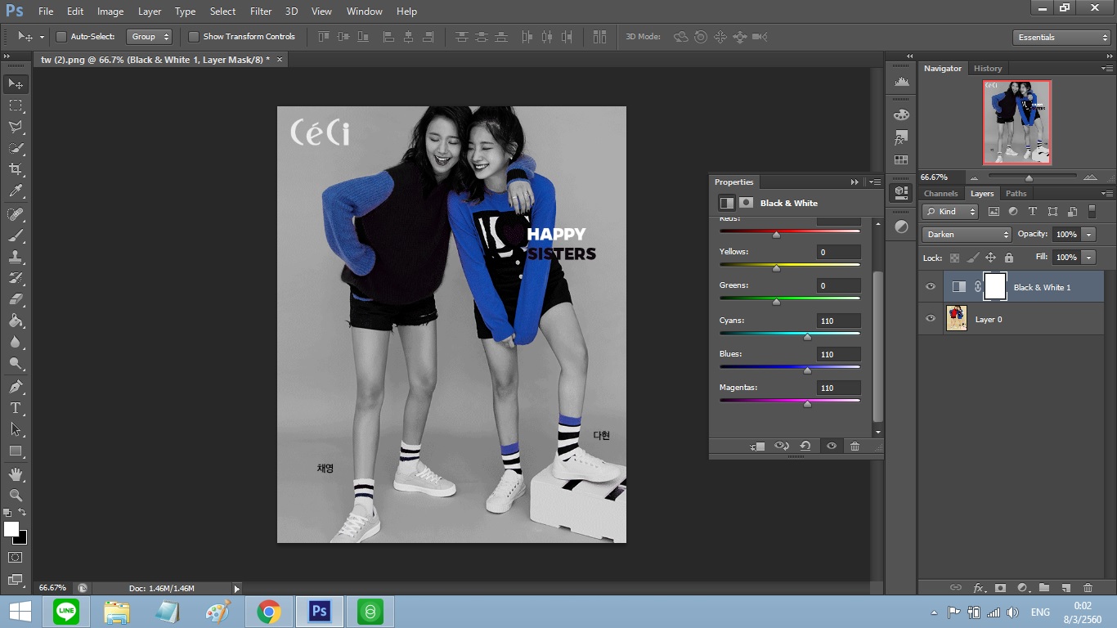This screenshot has height=628, width=1117.
Task: Select the Pen tool
Action: click(x=15, y=387)
